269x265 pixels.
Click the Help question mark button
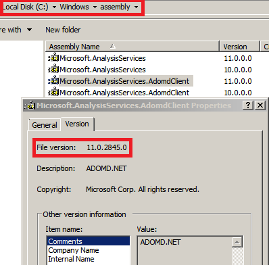(x=248, y=105)
